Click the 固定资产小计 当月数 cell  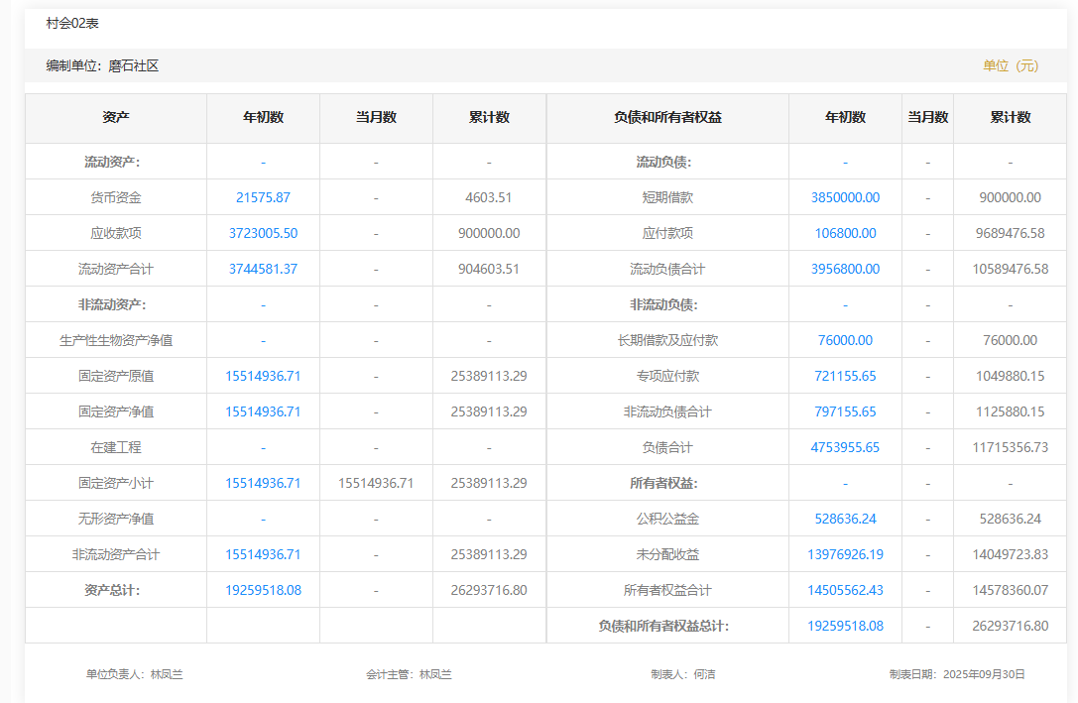pyautogui.click(x=376, y=483)
